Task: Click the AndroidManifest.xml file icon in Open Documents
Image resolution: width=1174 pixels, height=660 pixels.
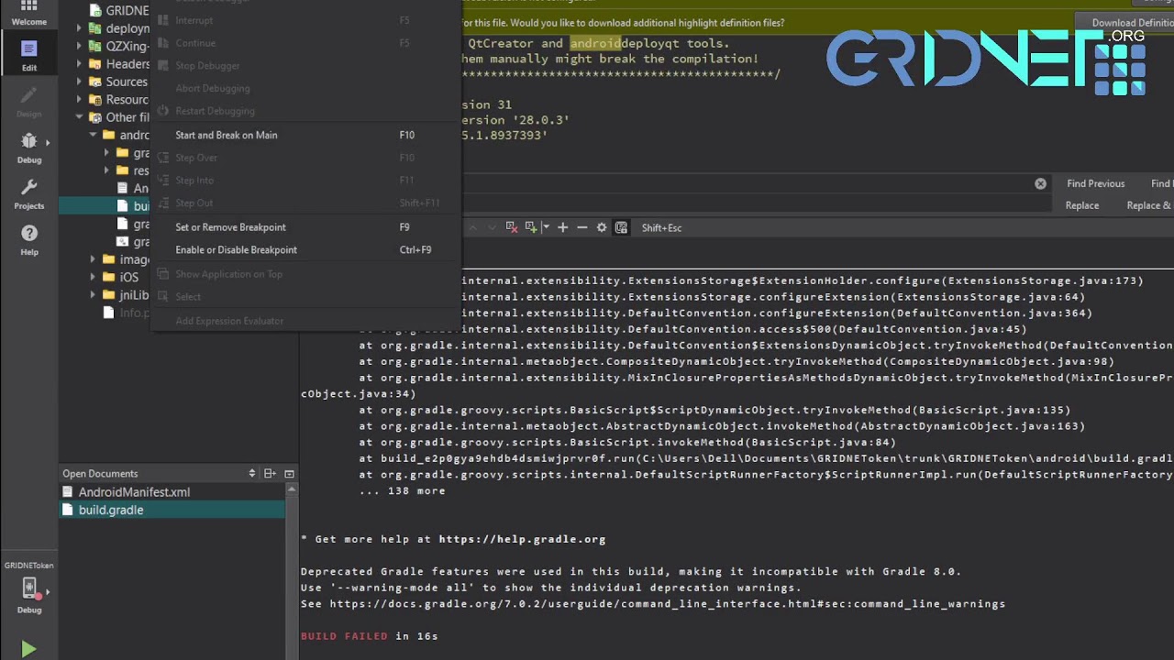Action: [x=67, y=492]
